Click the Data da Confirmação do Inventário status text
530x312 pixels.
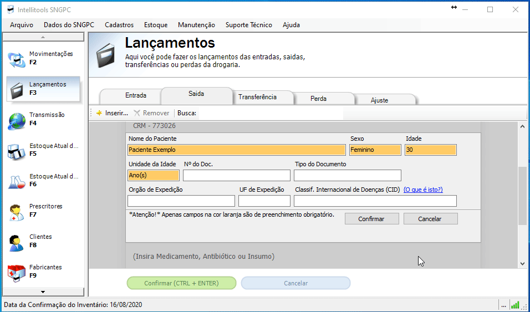tap(73, 305)
